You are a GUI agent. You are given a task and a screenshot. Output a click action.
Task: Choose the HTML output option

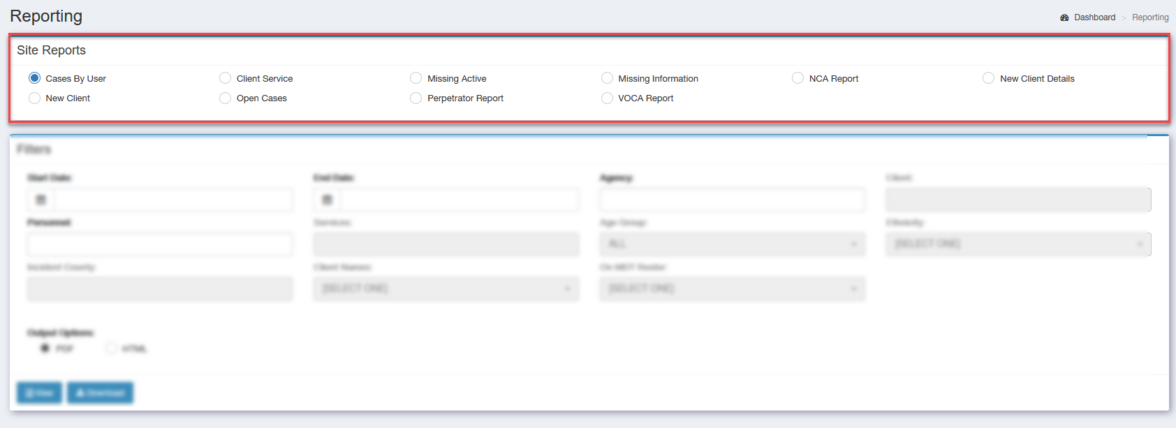pos(111,348)
